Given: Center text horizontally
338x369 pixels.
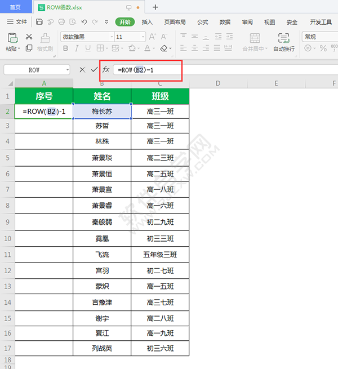Looking at the screenshot, I should [x=195, y=48].
